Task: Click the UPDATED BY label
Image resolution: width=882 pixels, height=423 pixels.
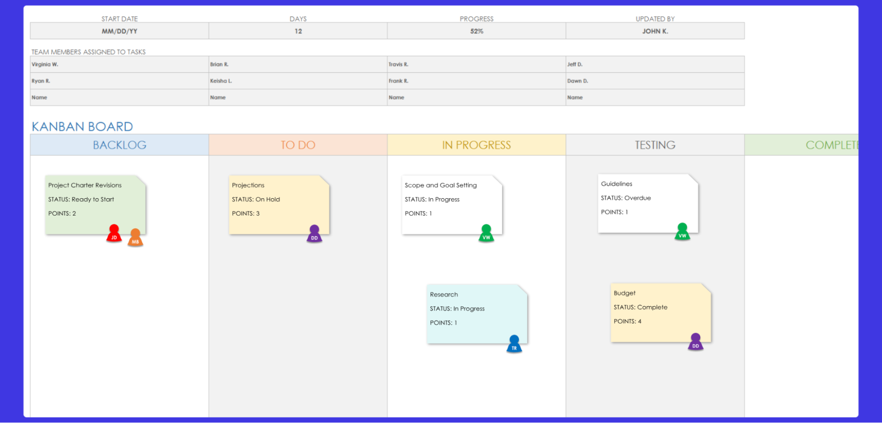Action: point(655,19)
